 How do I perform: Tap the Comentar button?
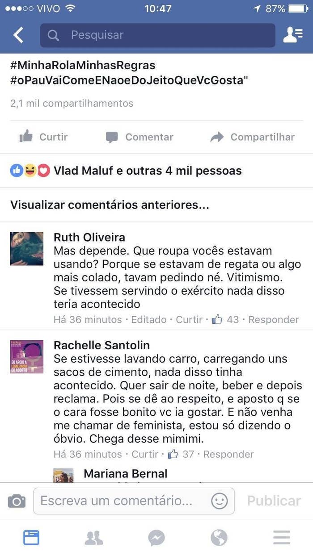click(139, 137)
